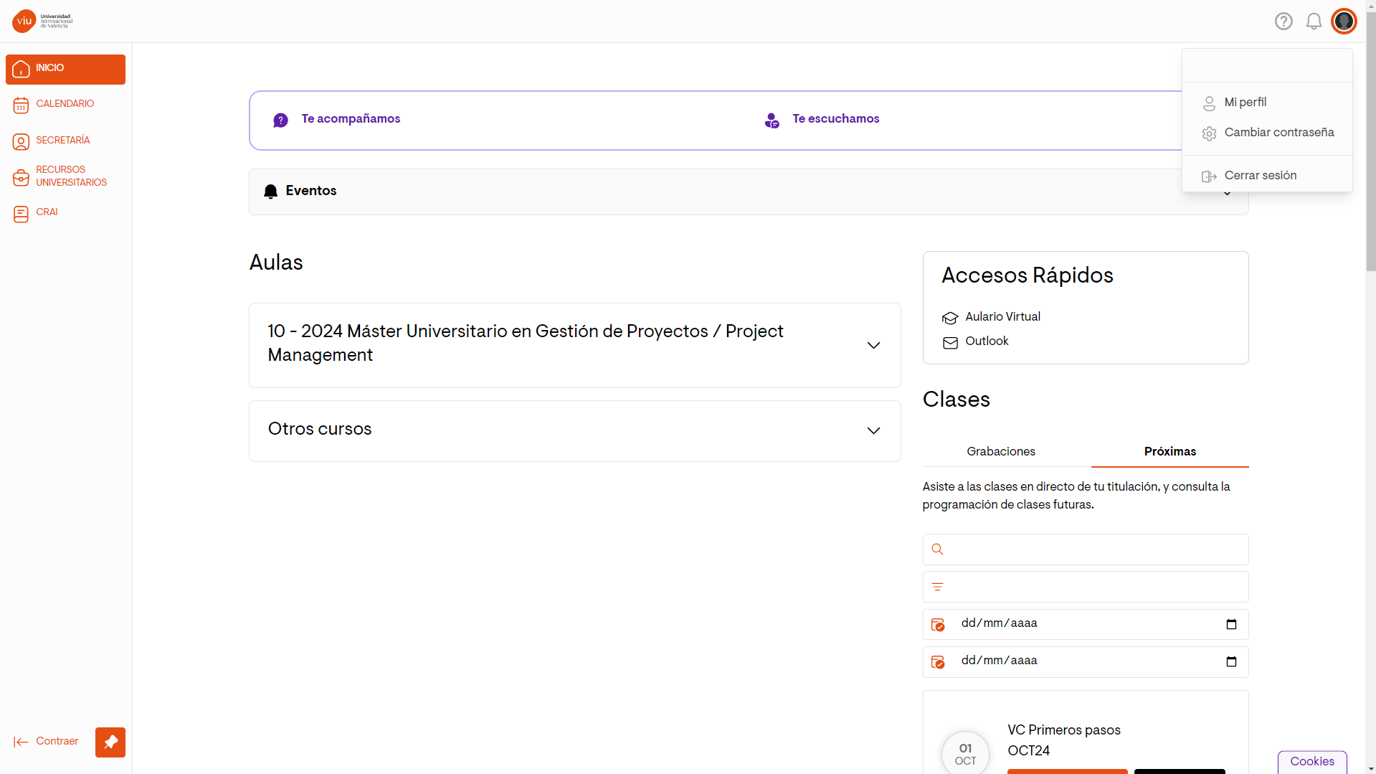This screenshot has height=774, width=1376.
Task: Click the home icon on INICIO
Action: (x=21, y=69)
